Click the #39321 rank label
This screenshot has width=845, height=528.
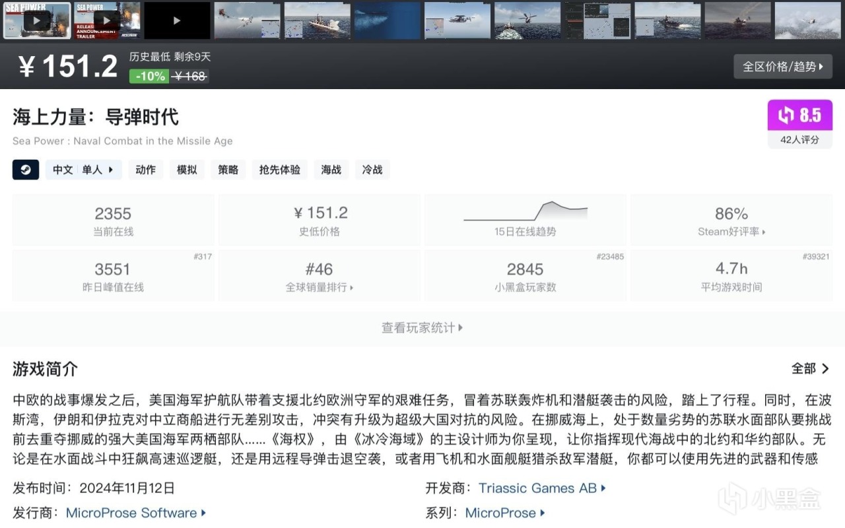point(816,256)
